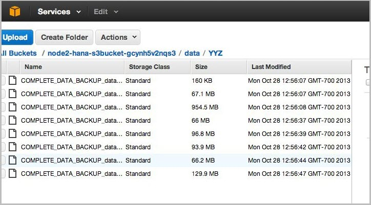
Task: Click the file icon of the 160 KB backup
Action: point(12,80)
